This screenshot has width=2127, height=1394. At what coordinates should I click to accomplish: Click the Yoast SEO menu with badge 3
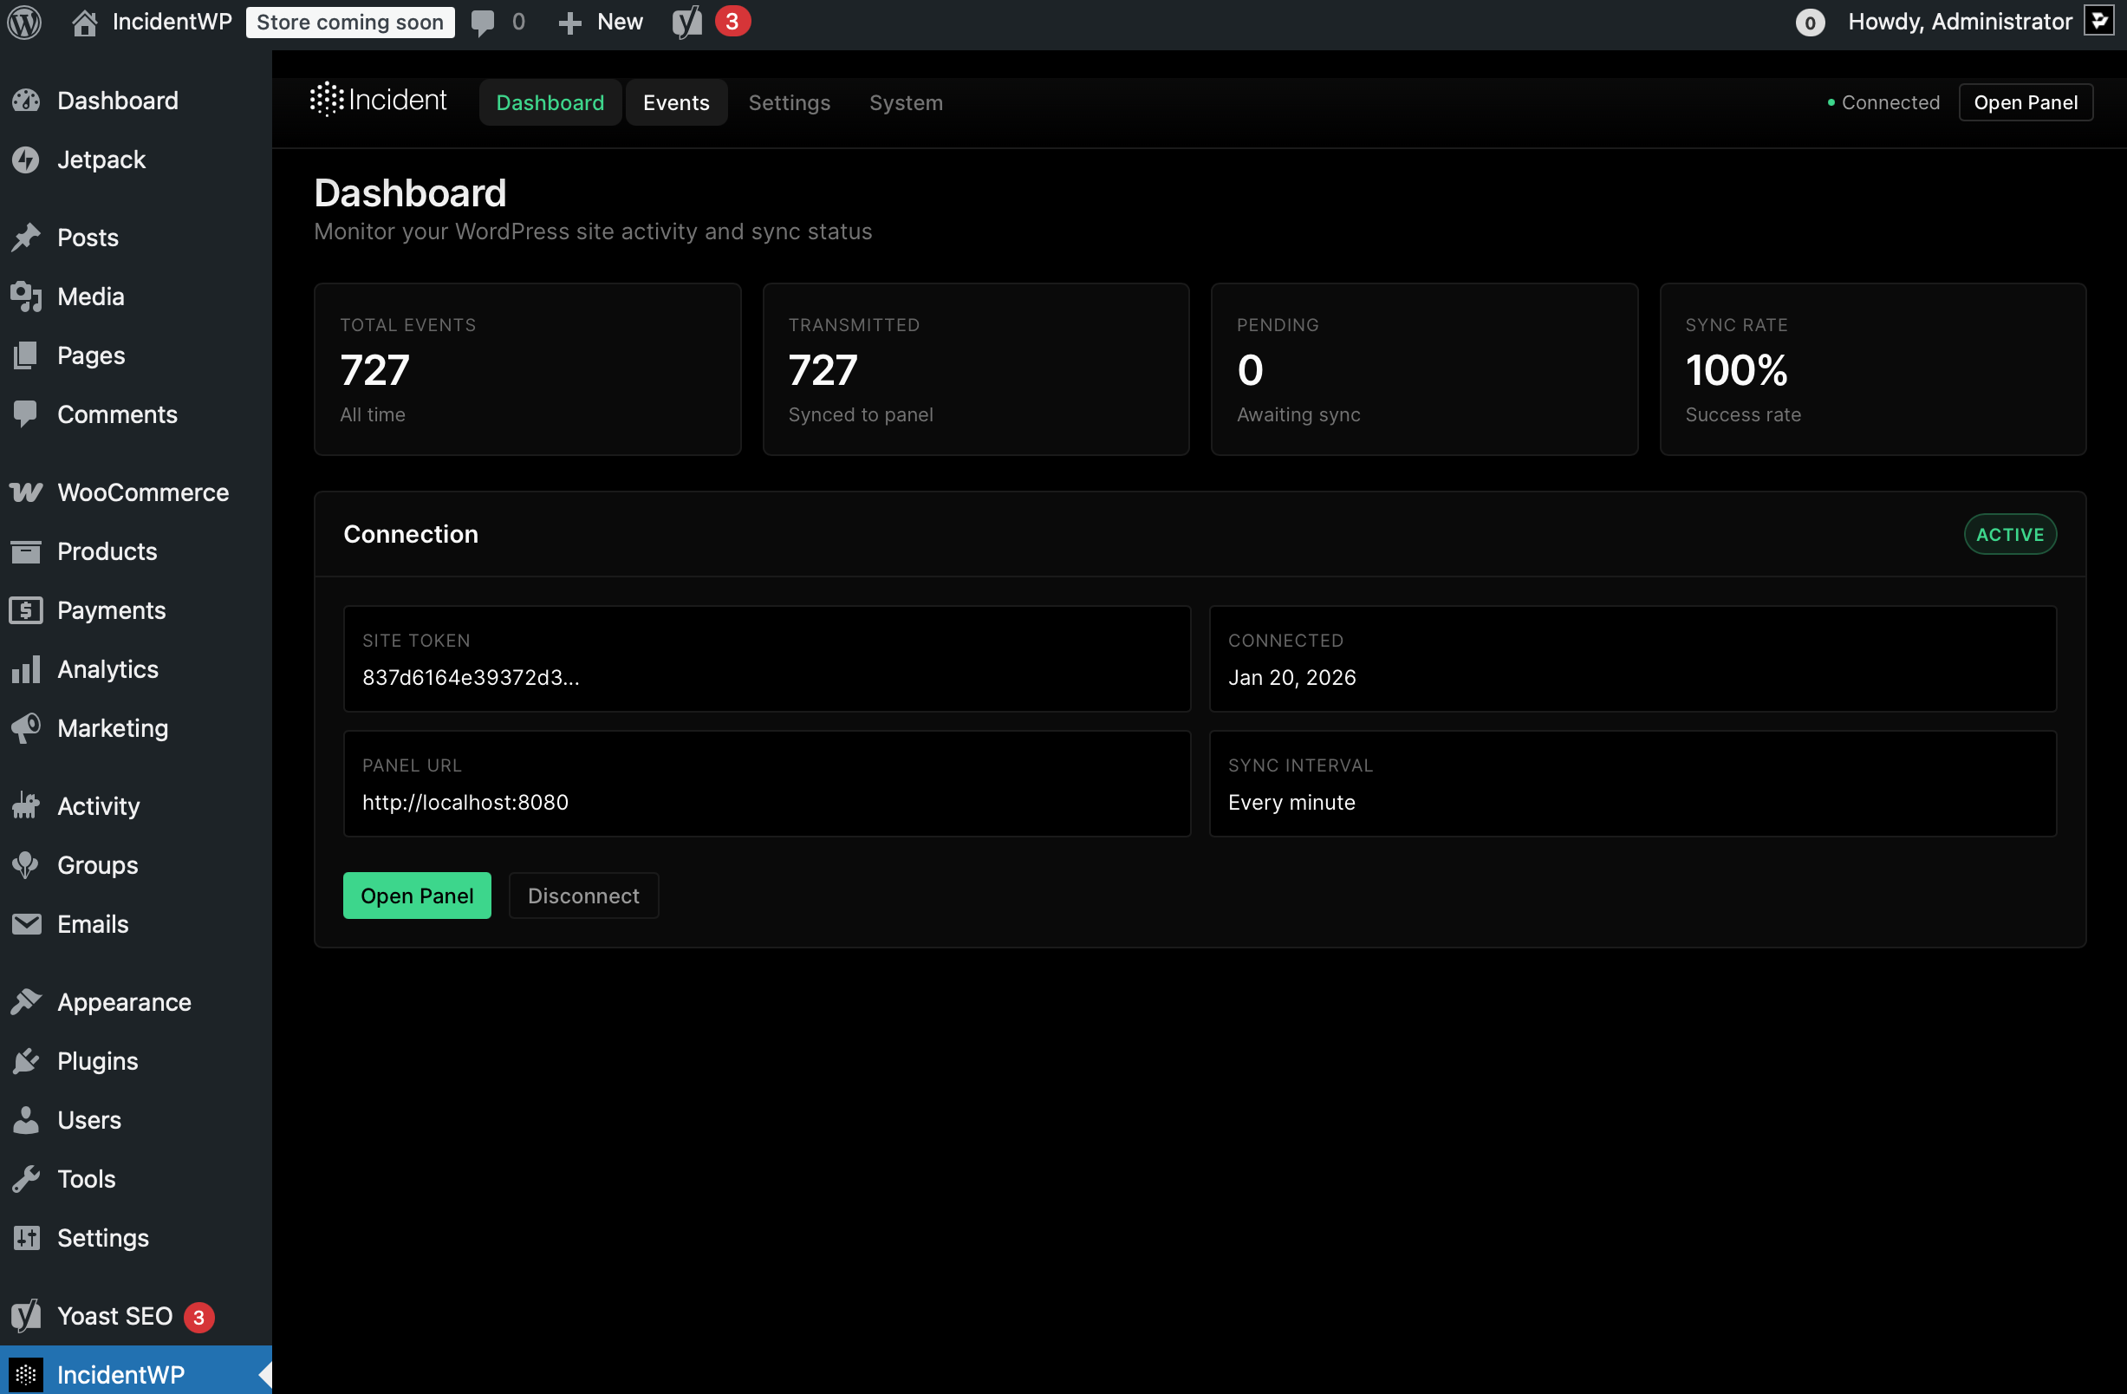coord(112,1316)
